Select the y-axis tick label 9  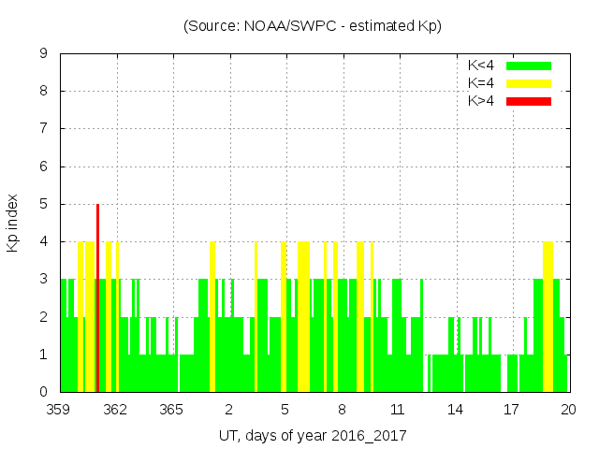[44, 53]
